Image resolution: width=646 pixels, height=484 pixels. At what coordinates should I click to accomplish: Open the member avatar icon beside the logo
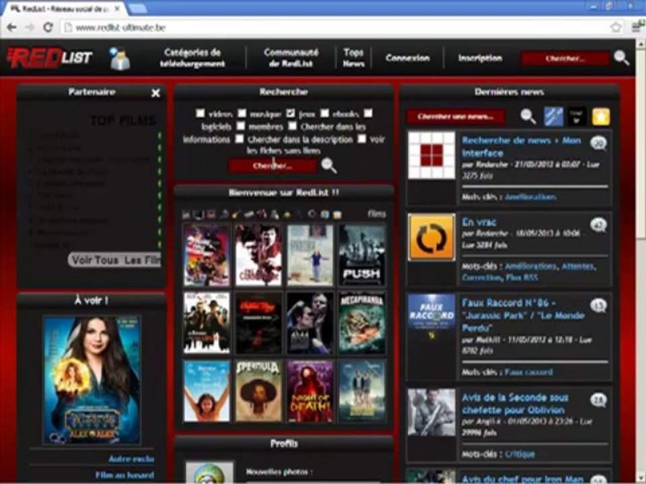pyautogui.click(x=120, y=58)
